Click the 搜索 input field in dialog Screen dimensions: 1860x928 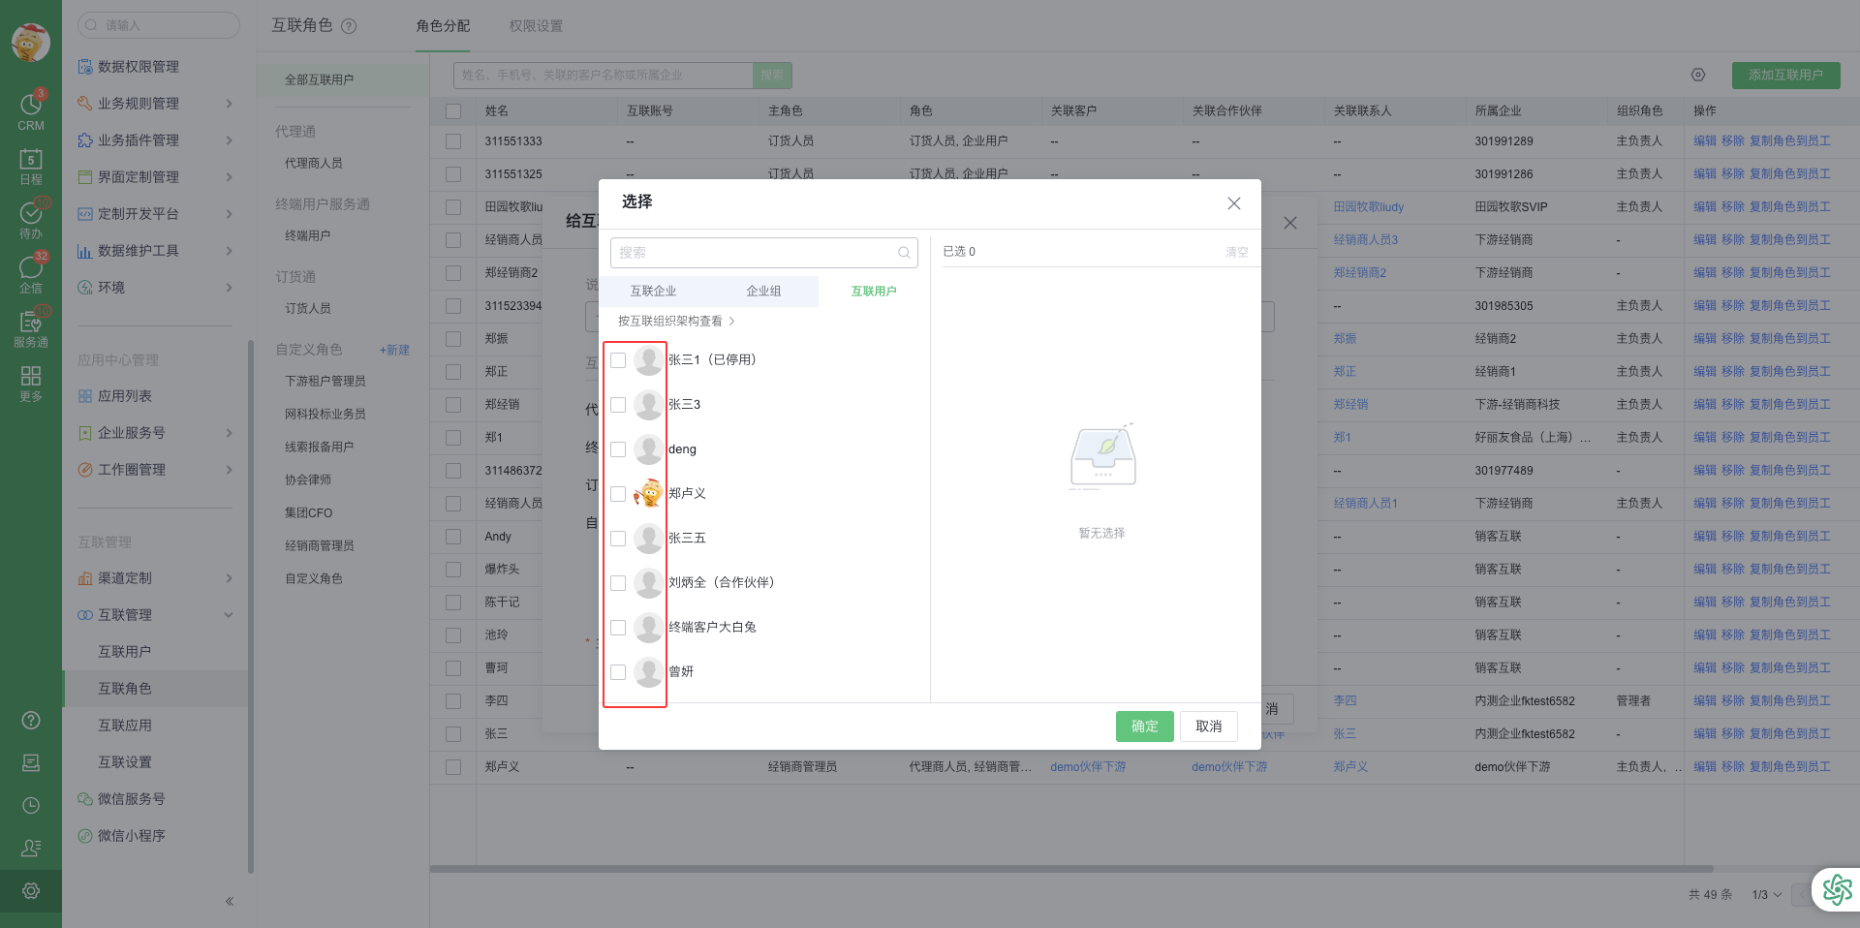[x=756, y=253]
